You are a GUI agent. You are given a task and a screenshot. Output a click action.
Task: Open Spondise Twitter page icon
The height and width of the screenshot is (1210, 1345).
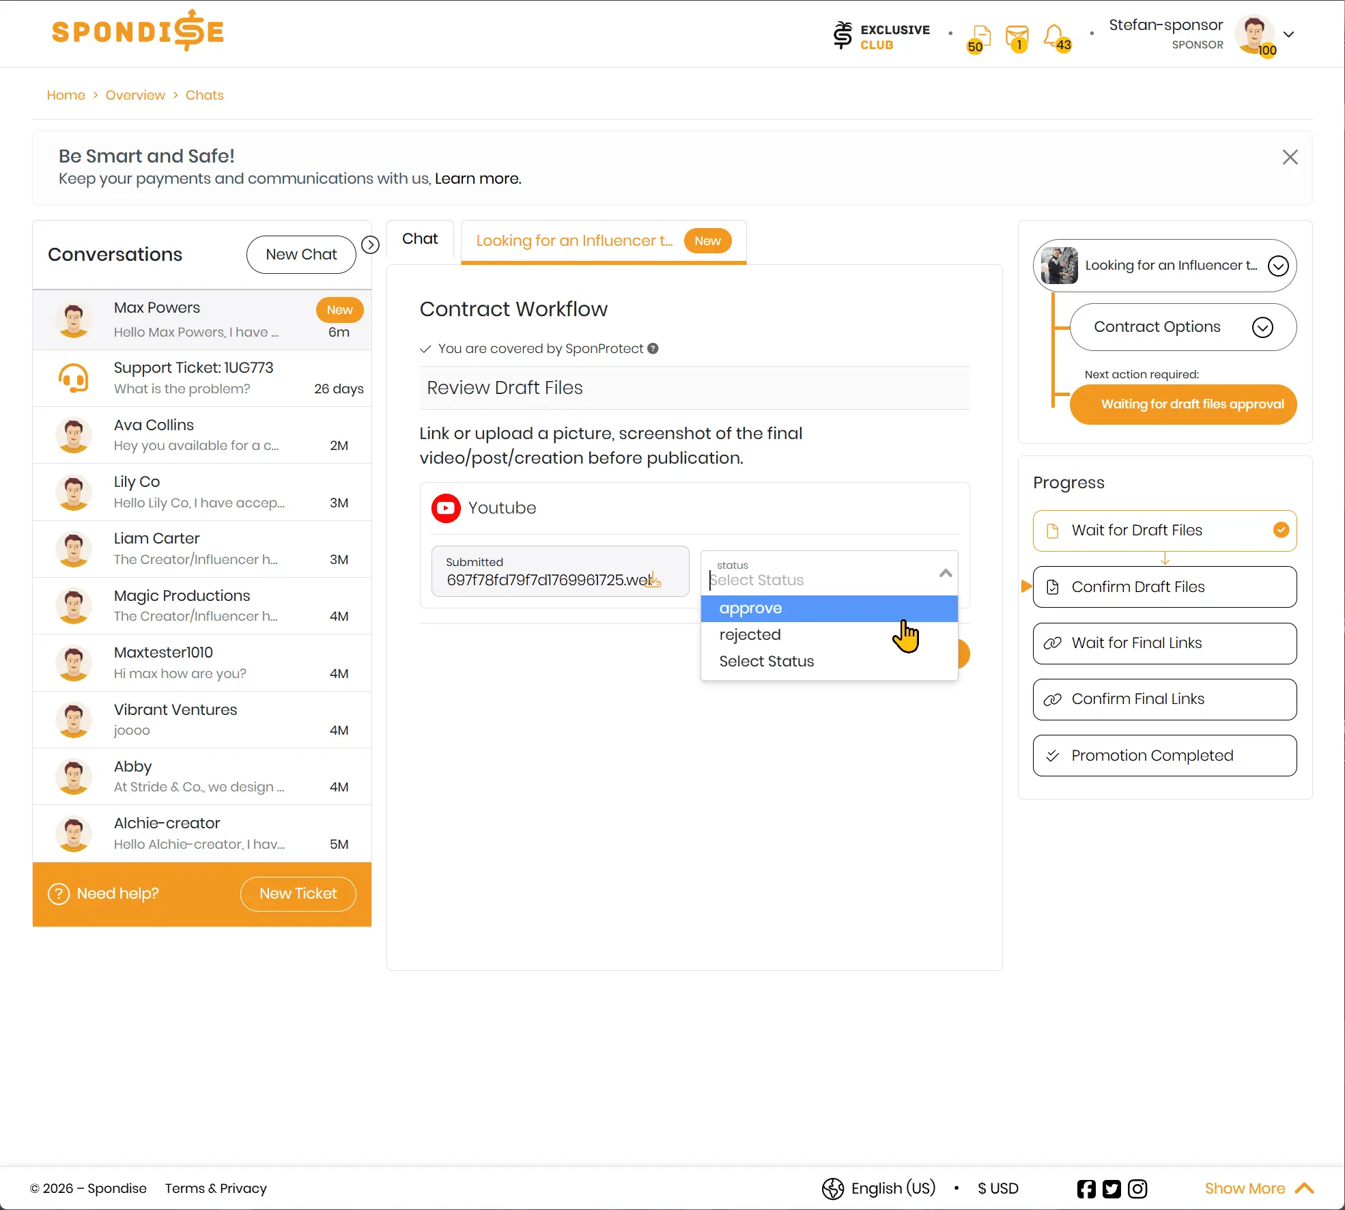pos(1112,1189)
